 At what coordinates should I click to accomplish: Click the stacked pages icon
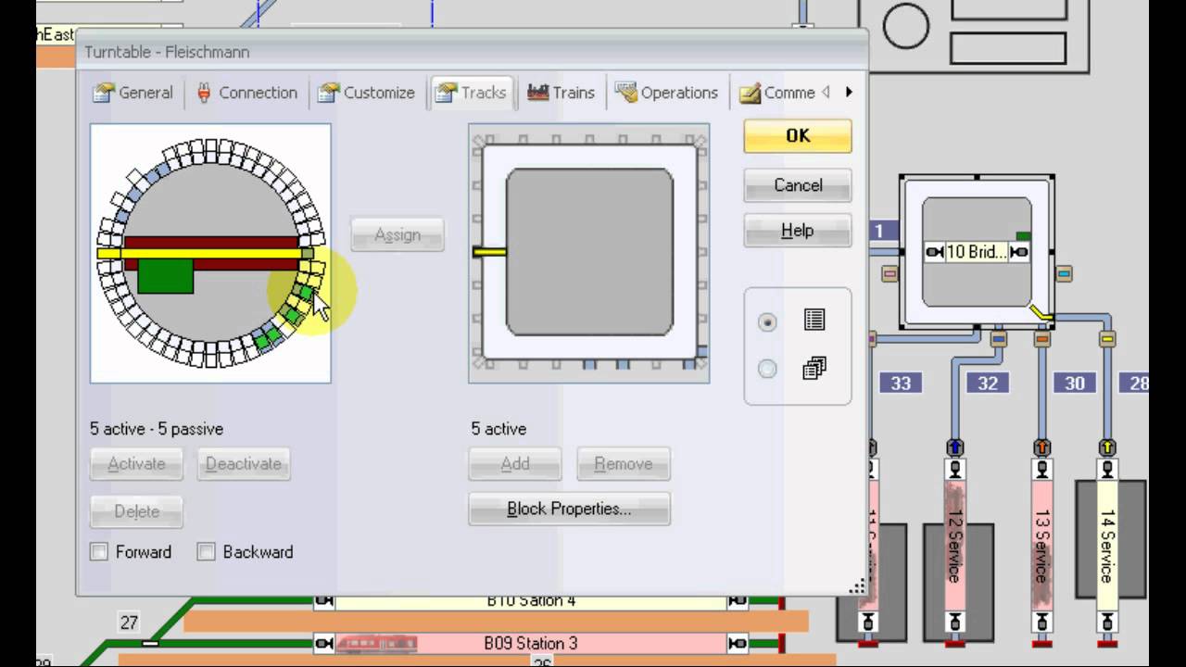814,368
